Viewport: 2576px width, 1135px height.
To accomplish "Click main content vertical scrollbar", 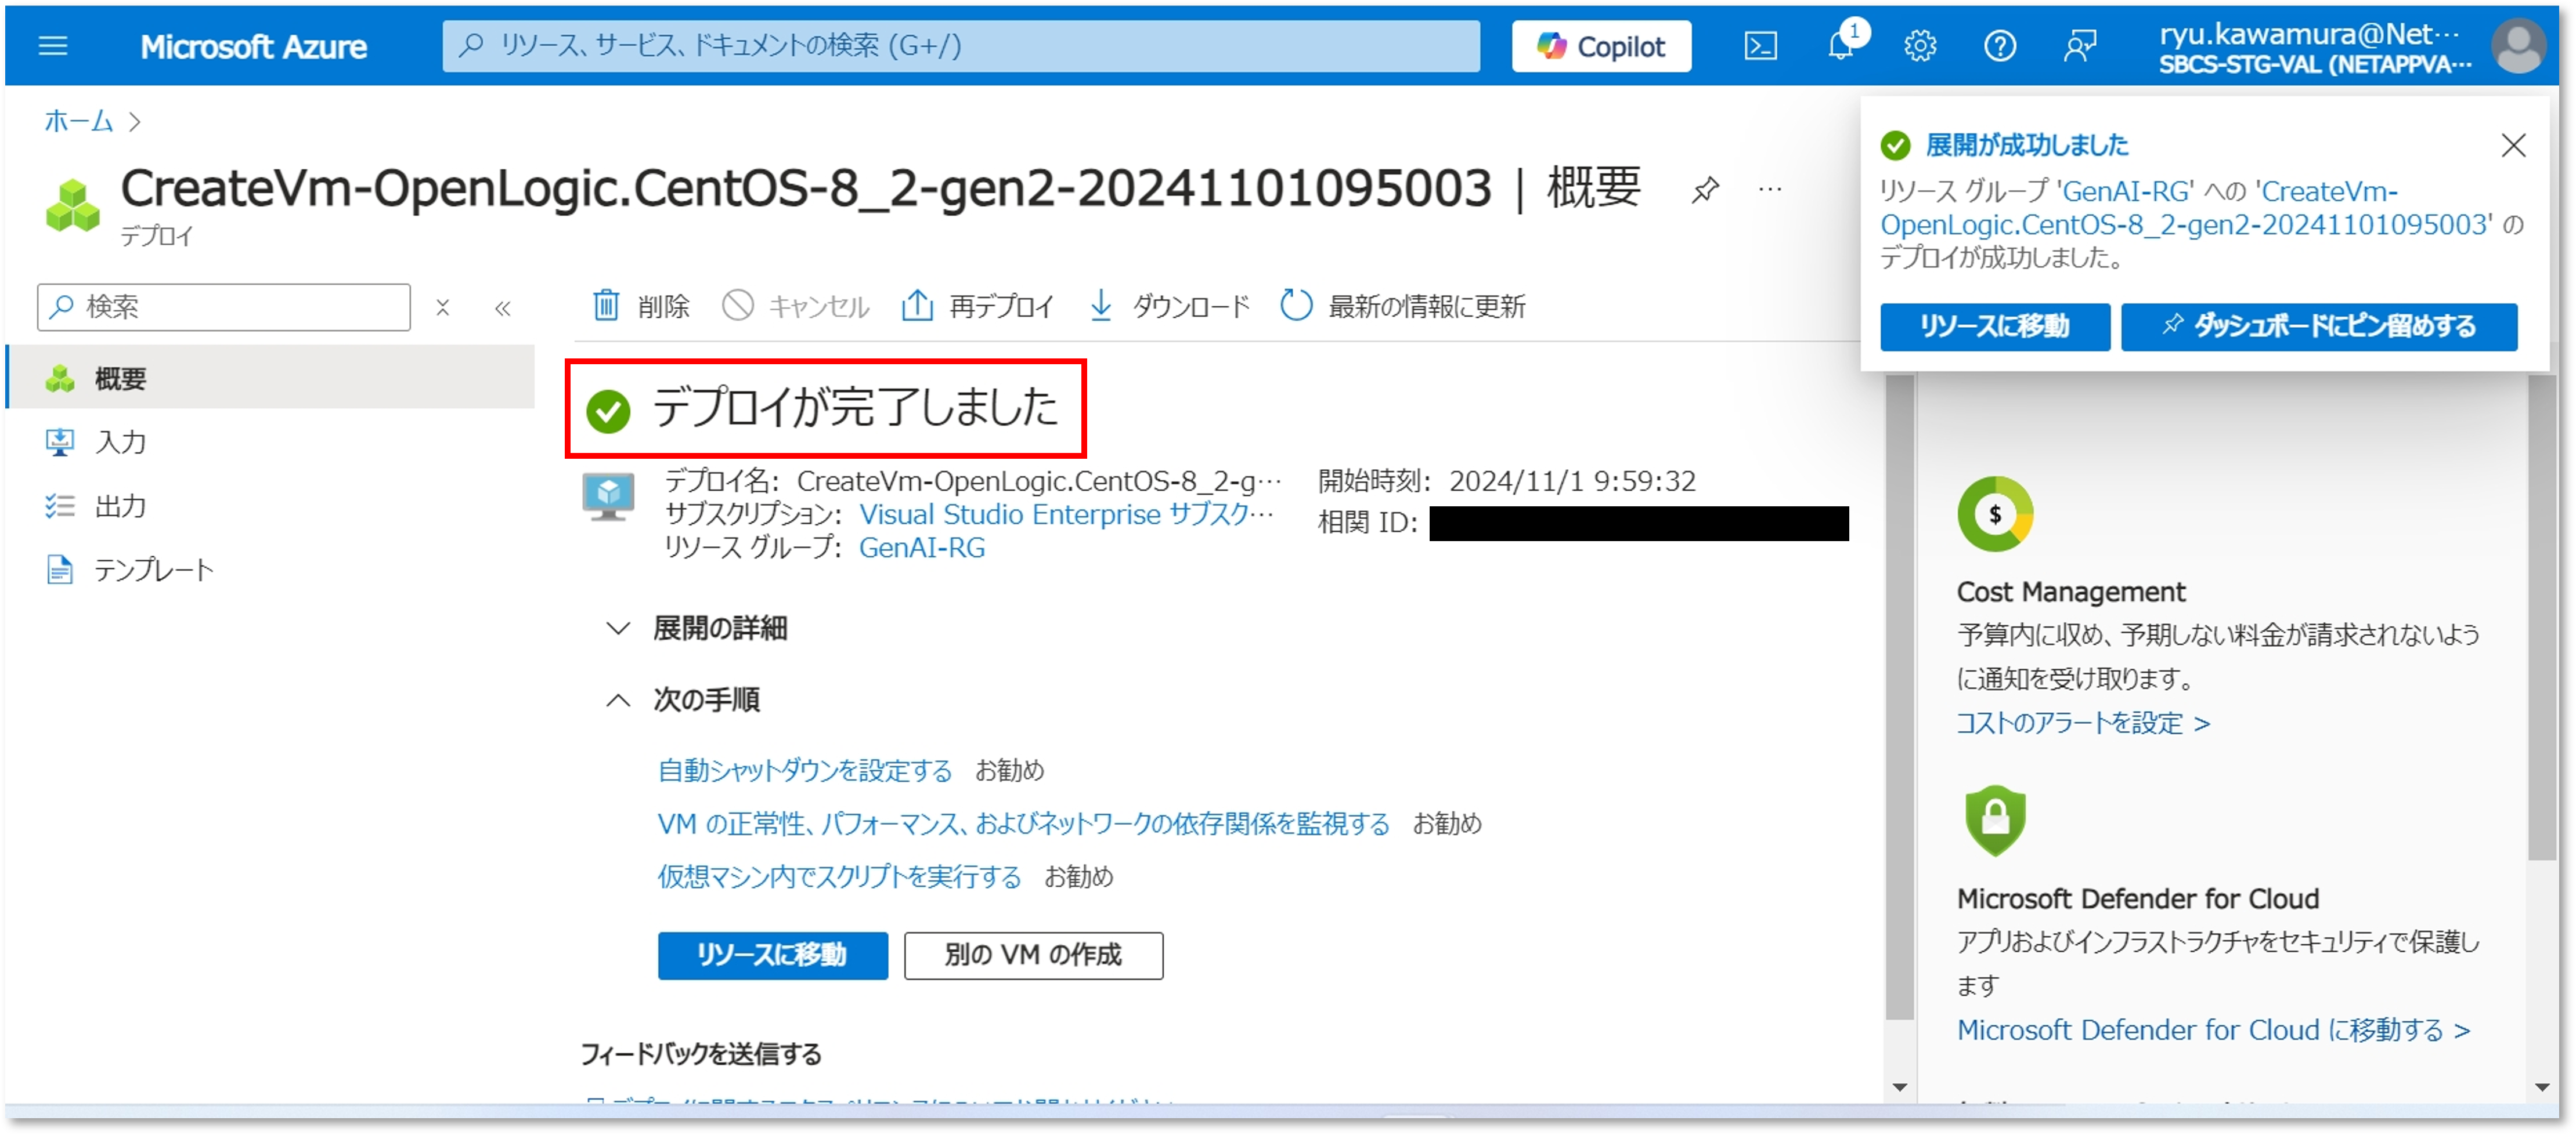I will [1900, 697].
